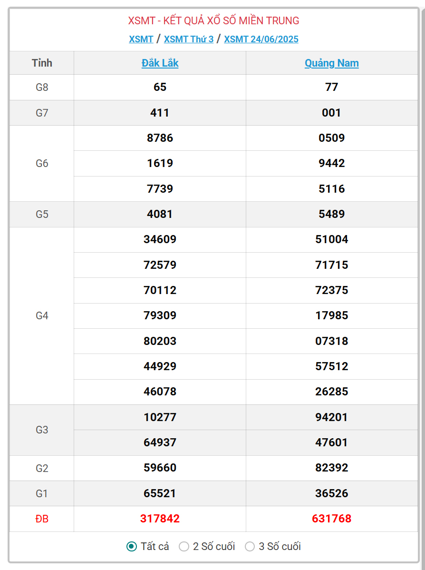Open the XSMT 24/06/2025 date link
This screenshot has height=570, width=425.
(261, 39)
